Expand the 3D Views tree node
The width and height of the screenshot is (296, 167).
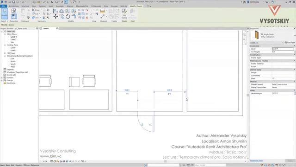(x=5, y=53)
